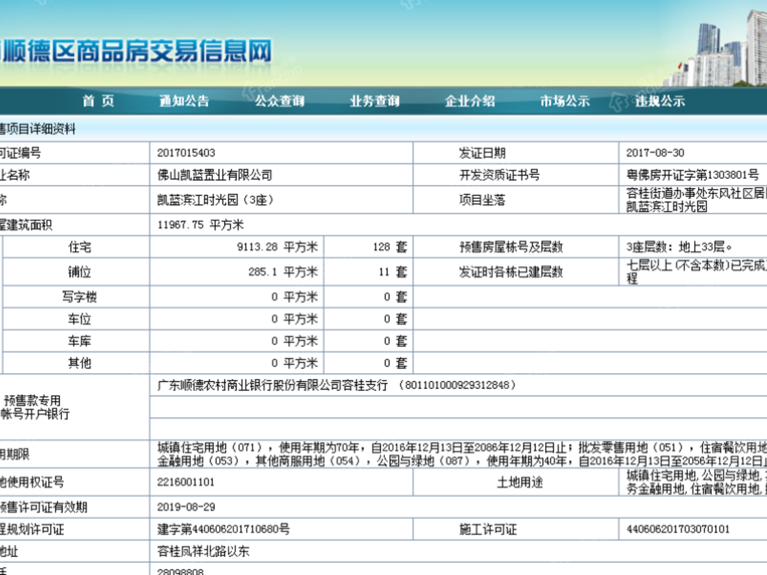Select 业务查询 from the navigation bar

pyautogui.click(x=375, y=101)
